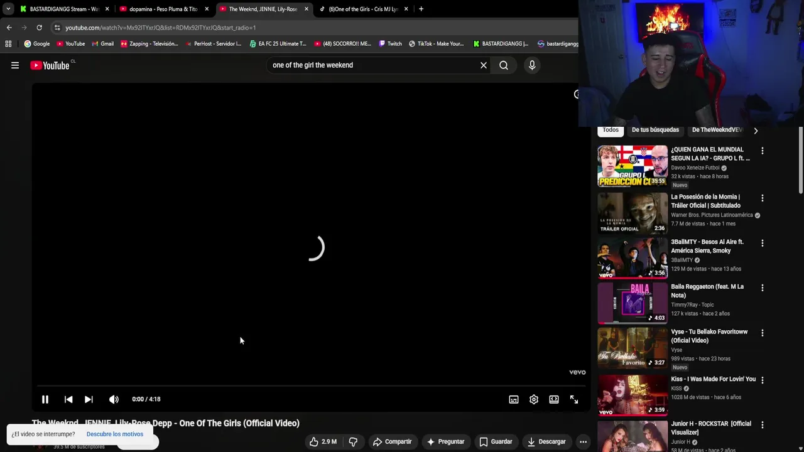Select De TheWeekndVEVO chip

(717, 130)
